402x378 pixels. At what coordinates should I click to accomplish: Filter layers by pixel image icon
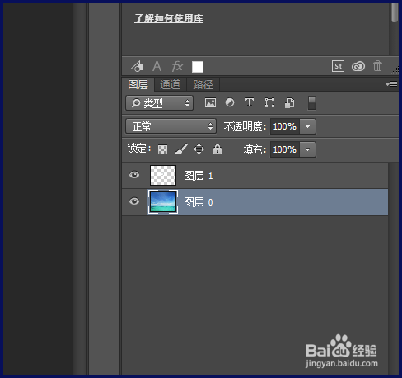click(210, 103)
